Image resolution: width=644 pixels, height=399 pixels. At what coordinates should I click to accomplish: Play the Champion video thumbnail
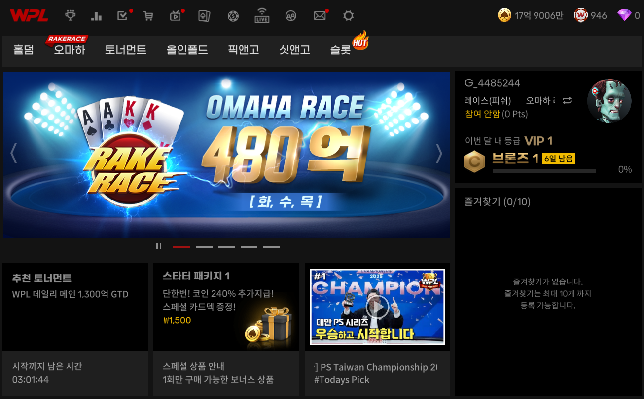[377, 307]
